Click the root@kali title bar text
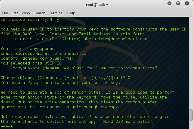Viewport: 193px width, 129px height. pos(97,4)
